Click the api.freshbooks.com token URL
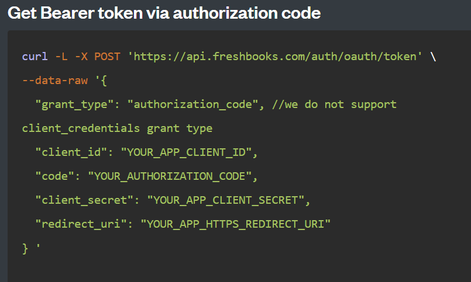Screen dimensions: 471x282 coord(274,56)
